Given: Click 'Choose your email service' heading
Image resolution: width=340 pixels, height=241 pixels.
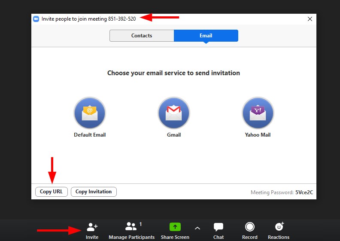Looking at the screenshot, I should point(173,73).
